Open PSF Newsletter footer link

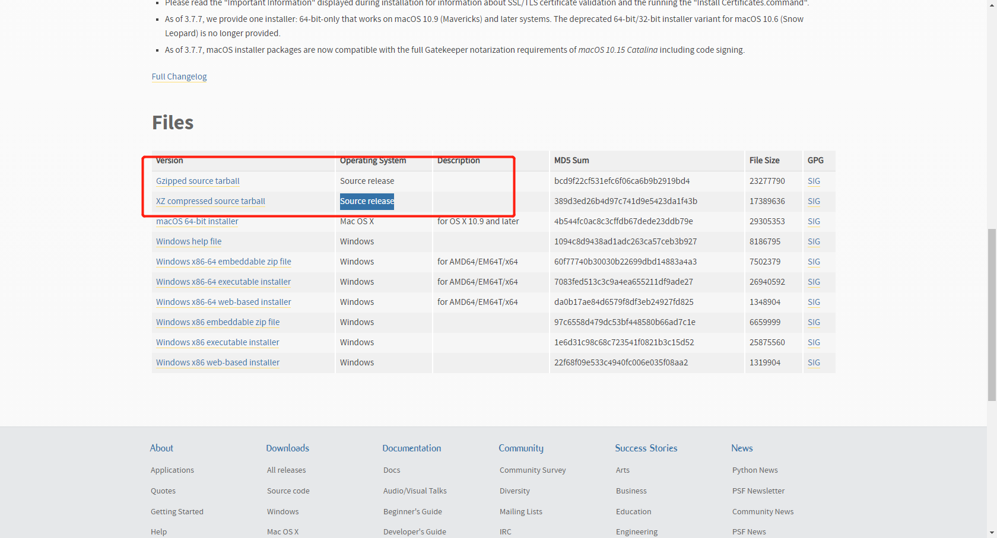758,491
